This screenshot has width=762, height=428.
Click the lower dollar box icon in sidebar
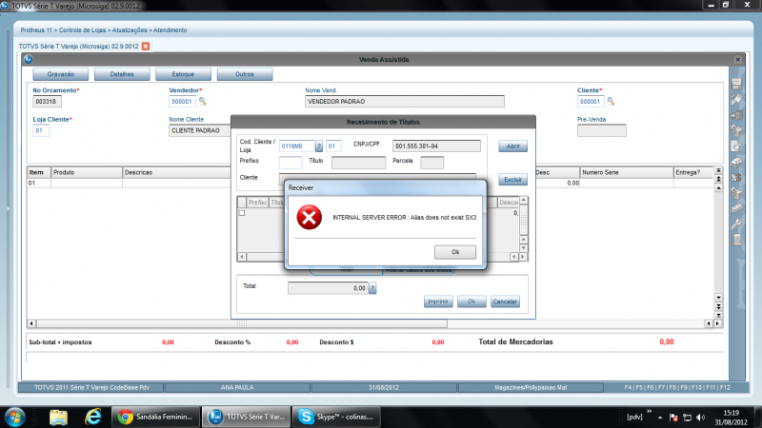pyautogui.click(x=736, y=193)
